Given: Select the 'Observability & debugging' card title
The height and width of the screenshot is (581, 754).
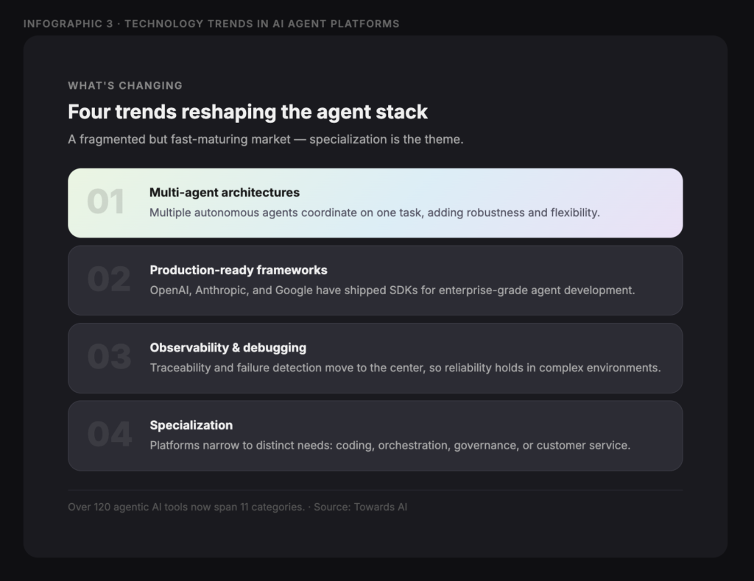Looking at the screenshot, I should click(228, 348).
